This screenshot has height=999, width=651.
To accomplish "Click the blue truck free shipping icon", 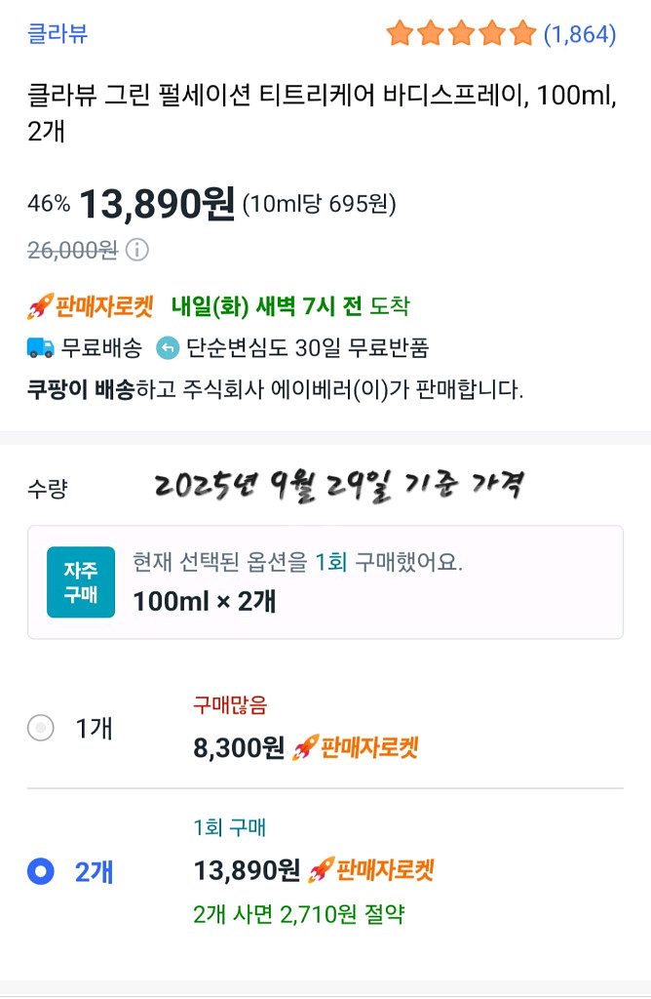I will 39,347.
